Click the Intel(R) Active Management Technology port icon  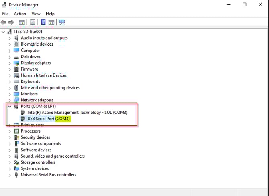pyautogui.click(x=23, y=113)
